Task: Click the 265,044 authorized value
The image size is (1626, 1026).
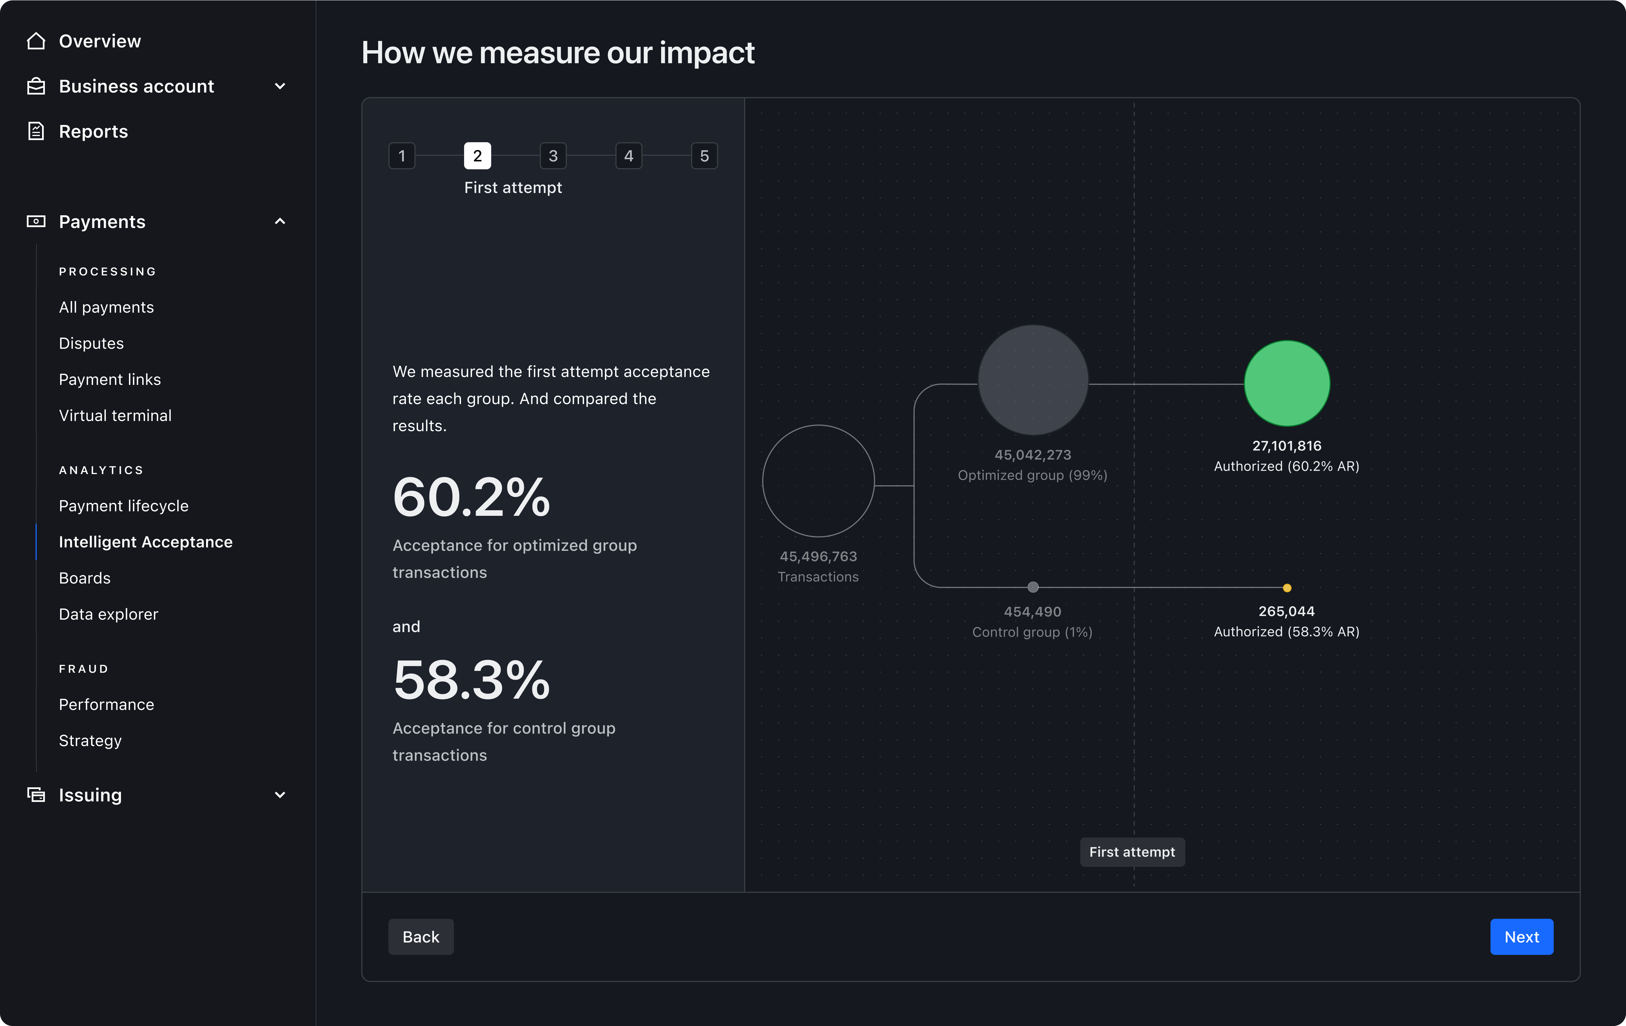Action: 1287,611
